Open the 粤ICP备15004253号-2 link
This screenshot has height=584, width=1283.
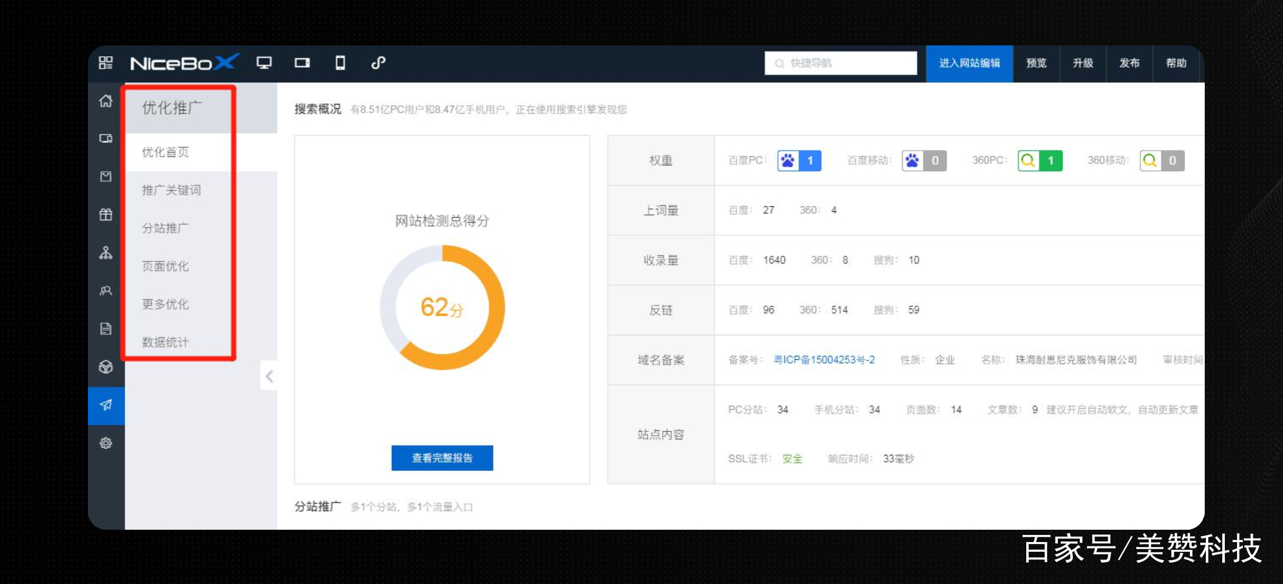coord(824,360)
